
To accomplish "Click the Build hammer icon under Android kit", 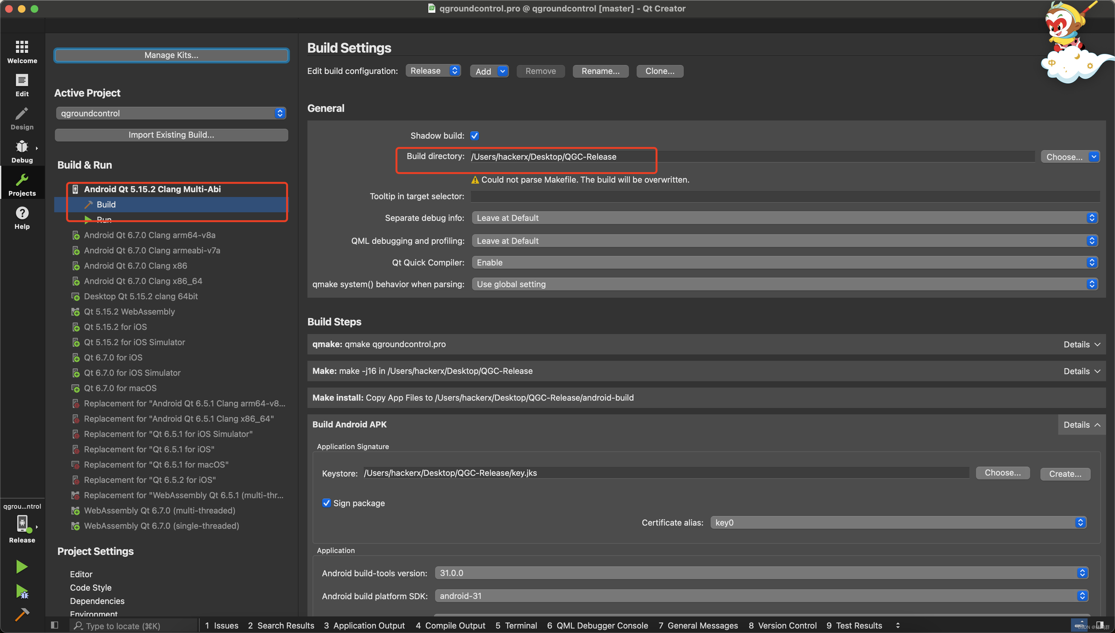I will pos(88,204).
